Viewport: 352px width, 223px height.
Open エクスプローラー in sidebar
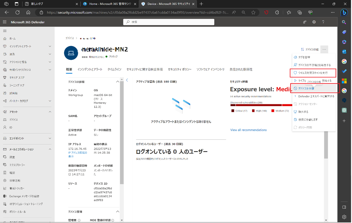tap(17, 165)
